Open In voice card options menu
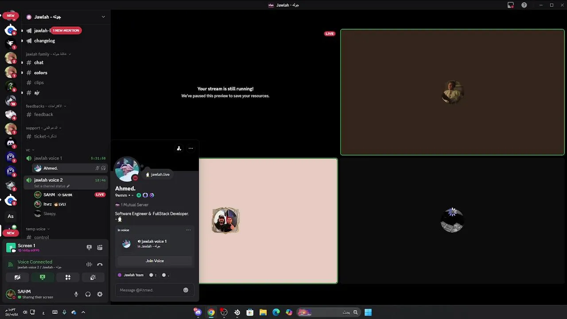567x319 pixels. click(x=188, y=230)
